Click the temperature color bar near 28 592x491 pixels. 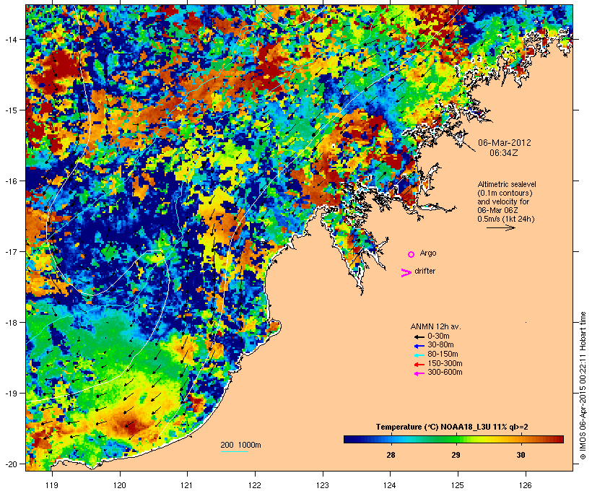coord(391,439)
